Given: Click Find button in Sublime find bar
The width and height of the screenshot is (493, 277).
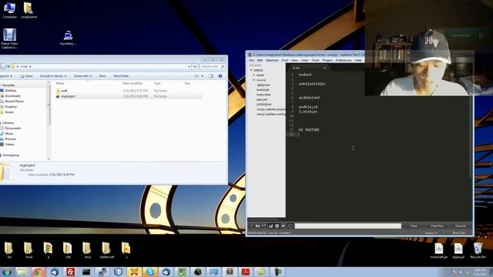Looking at the screenshot, I should [414, 225].
